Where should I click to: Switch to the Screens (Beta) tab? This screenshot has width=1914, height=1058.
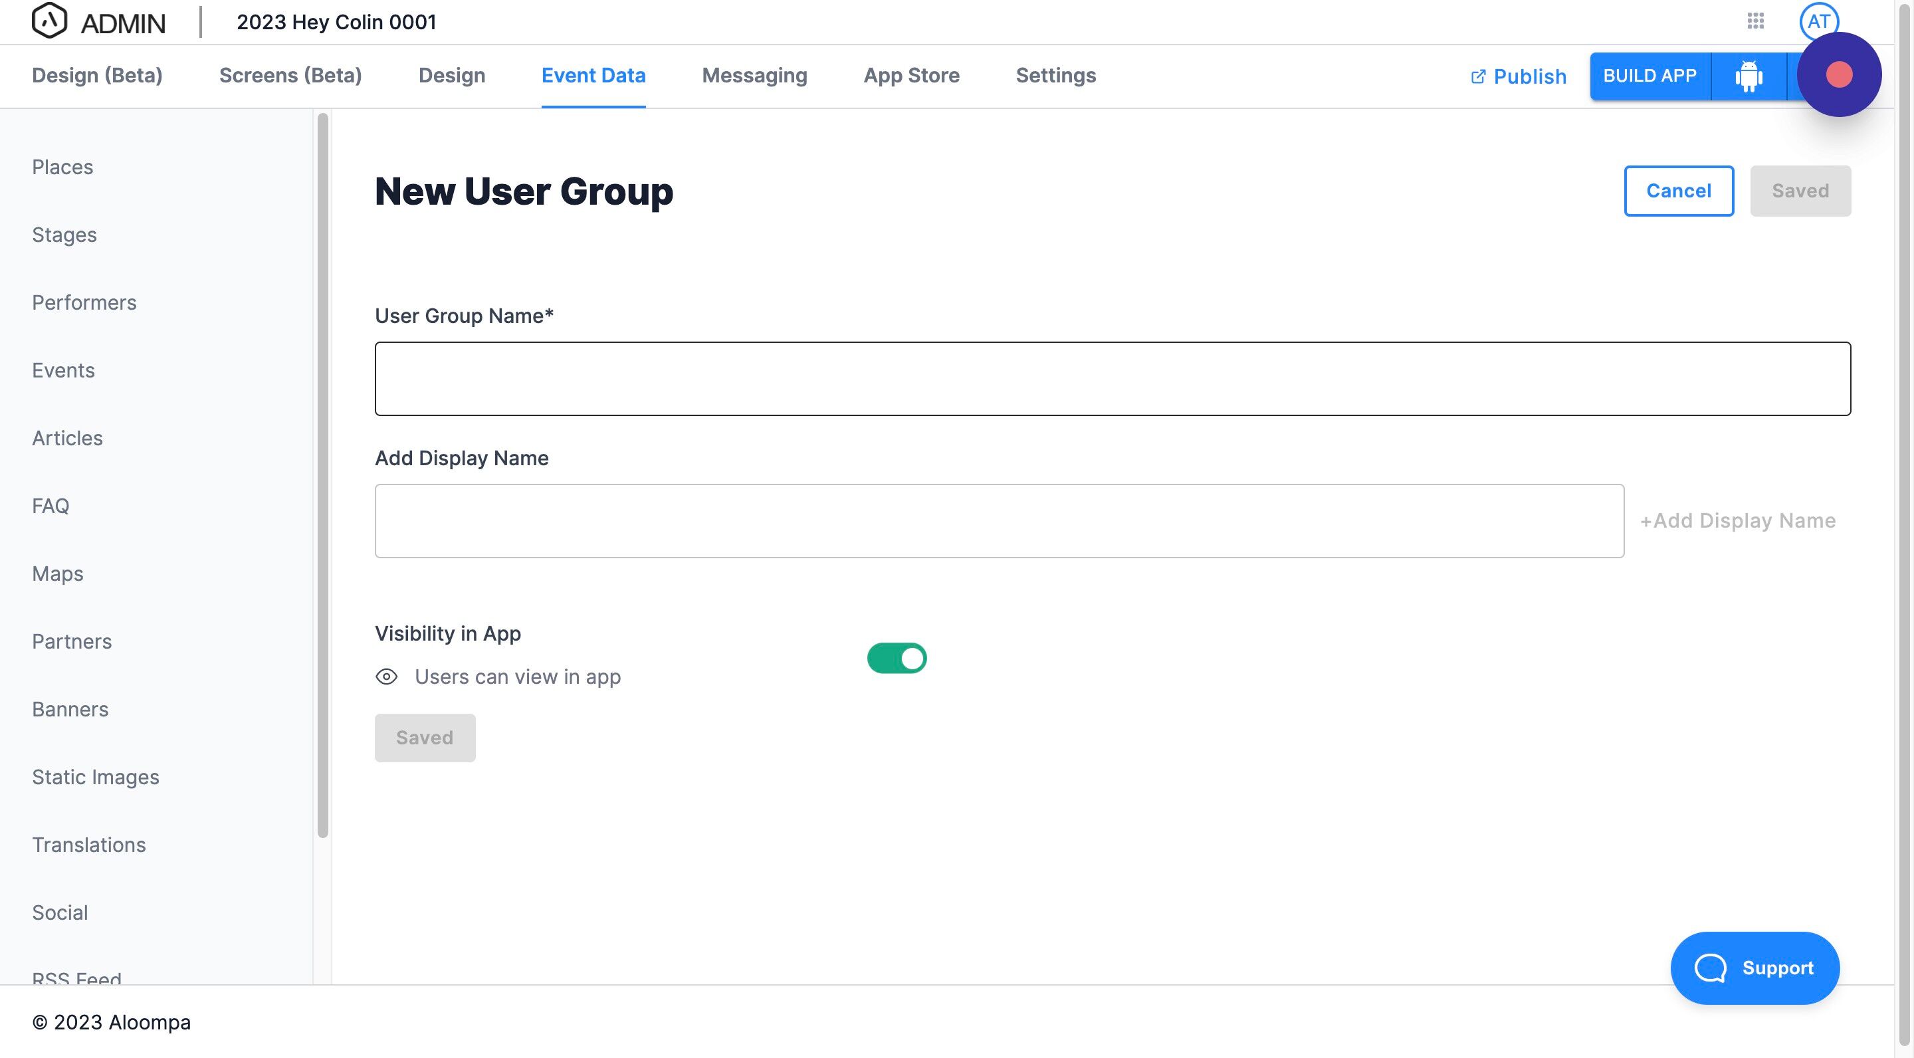tap(290, 75)
